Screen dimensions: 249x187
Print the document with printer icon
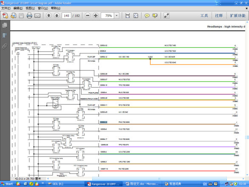tap(29, 16)
